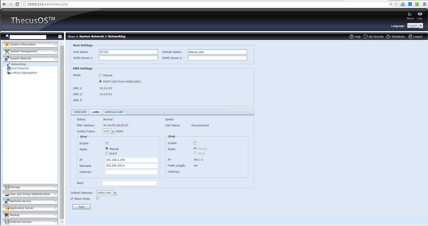Click the sidebar scrollbar down arrow

point(62,222)
